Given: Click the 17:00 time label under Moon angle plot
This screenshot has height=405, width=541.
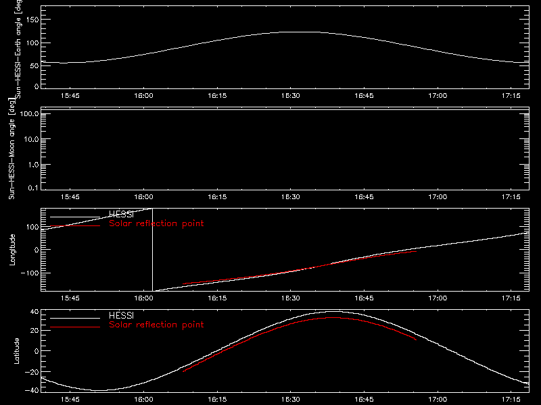Looking at the screenshot, I should [x=438, y=197].
